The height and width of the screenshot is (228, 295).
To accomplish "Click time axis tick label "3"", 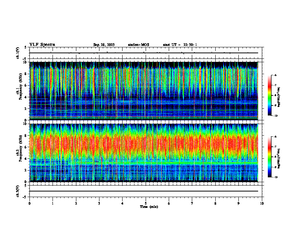I will click(x=99, y=203).
